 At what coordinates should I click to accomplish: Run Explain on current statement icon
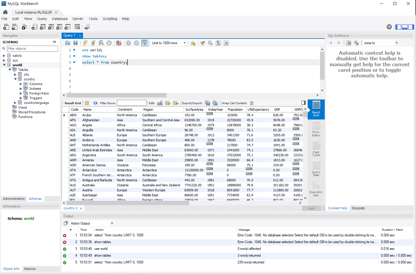coord(101,43)
